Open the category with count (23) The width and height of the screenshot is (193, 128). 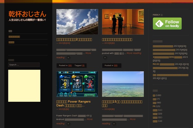[155, 114]
